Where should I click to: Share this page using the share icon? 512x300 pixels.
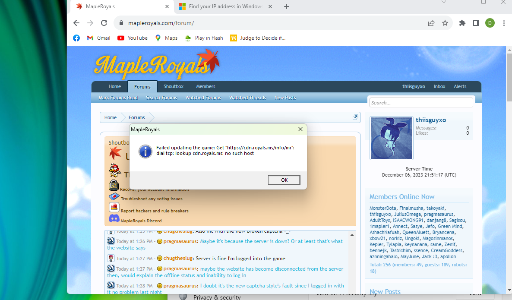431,23
